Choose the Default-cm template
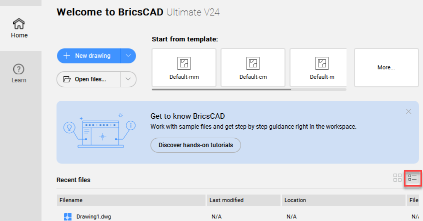The width and height of the screenshot is (423, 221). coord(253,68)
